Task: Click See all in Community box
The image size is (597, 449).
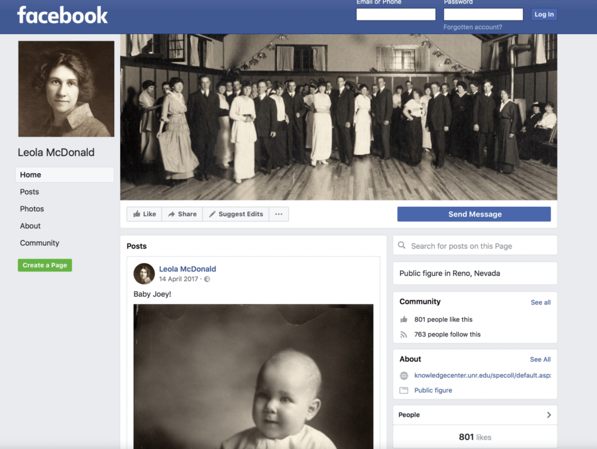Action: [540, 302]
